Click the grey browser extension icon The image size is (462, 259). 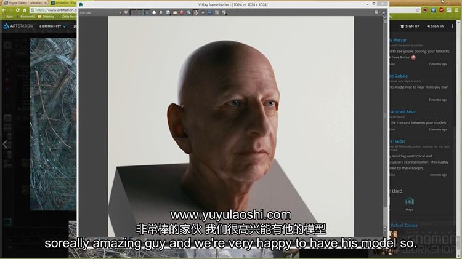pyautogui.click(x=448, y=10)
